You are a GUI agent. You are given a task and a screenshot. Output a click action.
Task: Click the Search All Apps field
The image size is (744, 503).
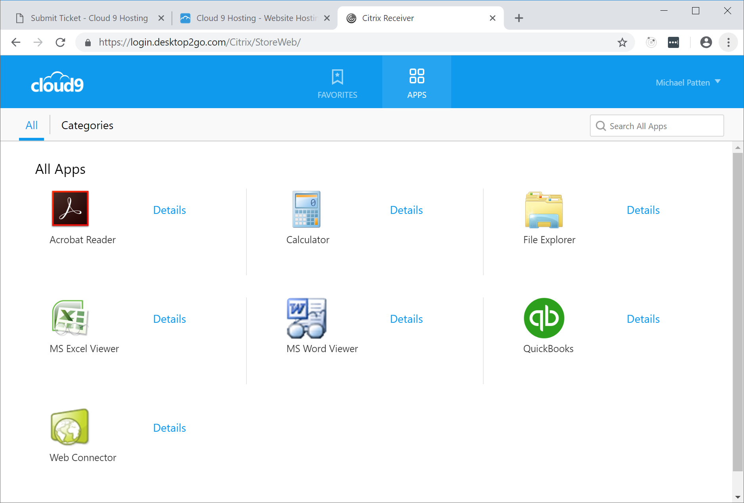point(657,126)
